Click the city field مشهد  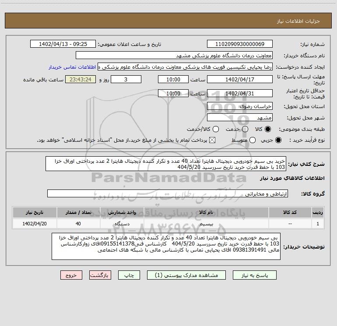[x=240, y=117]
